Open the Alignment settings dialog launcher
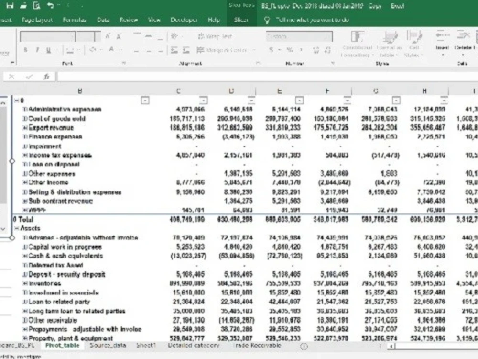This screenshot has height=359, width=478. pos(258,63)
